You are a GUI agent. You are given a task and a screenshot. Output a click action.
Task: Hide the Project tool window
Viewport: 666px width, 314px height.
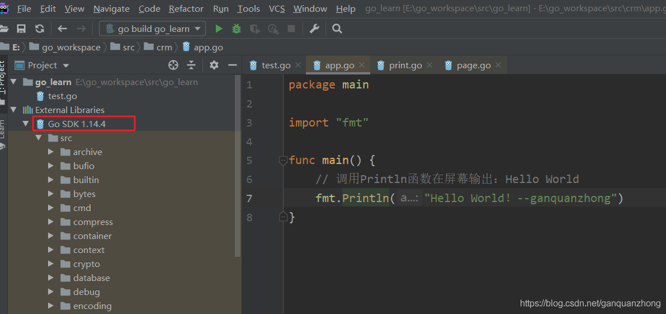233,65
